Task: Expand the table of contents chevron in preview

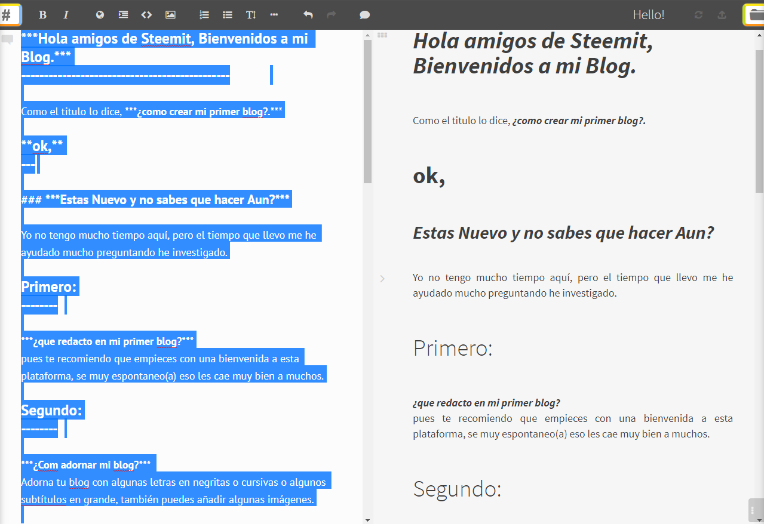Action: [x=382, y=278]
